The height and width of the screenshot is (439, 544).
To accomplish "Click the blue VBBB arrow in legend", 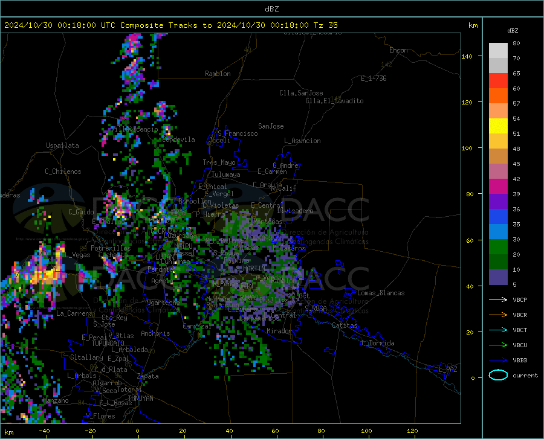I will (498, 360).
